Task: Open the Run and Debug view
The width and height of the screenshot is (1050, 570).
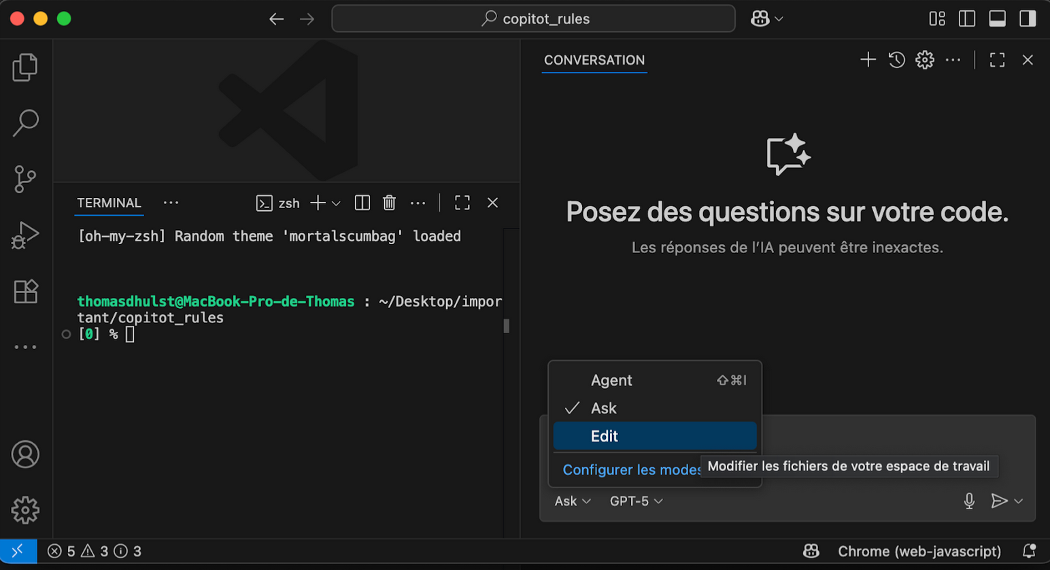Action: coord(25,235)
